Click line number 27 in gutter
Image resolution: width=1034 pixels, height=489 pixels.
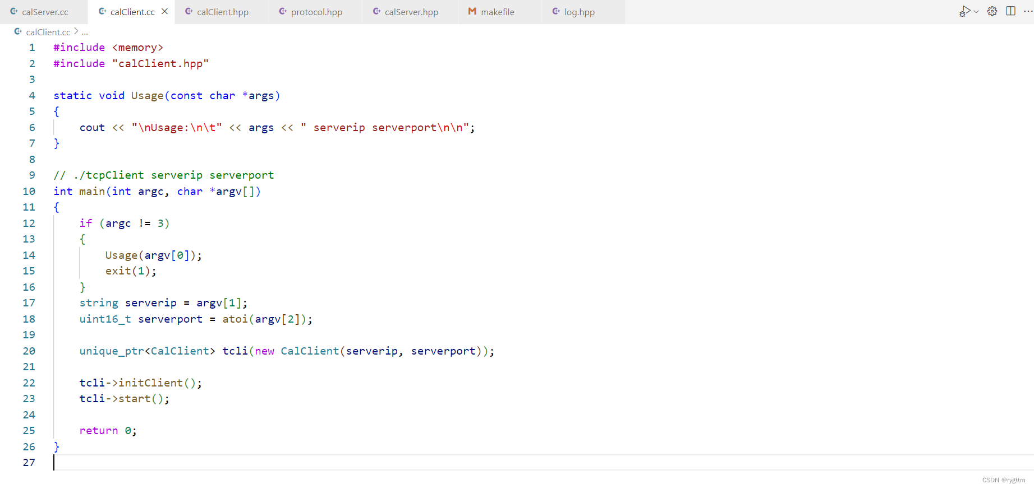point(29,463)
